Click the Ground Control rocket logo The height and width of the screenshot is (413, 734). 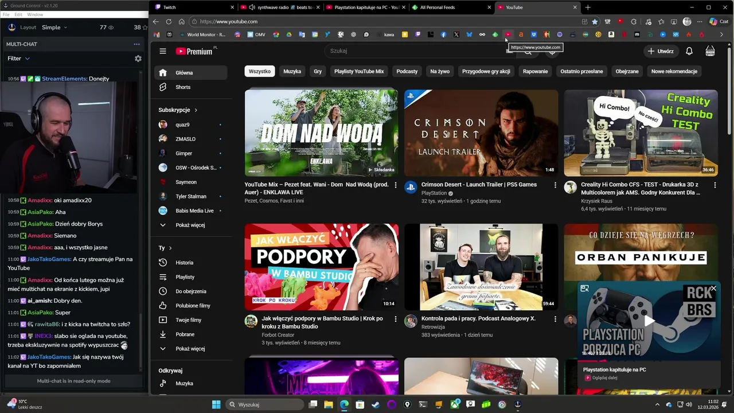click(12, 28)
